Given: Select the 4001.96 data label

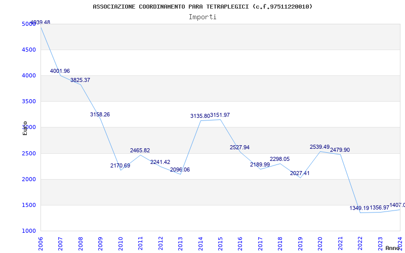Looking at the screenshot, I should (x=60, y=71).
